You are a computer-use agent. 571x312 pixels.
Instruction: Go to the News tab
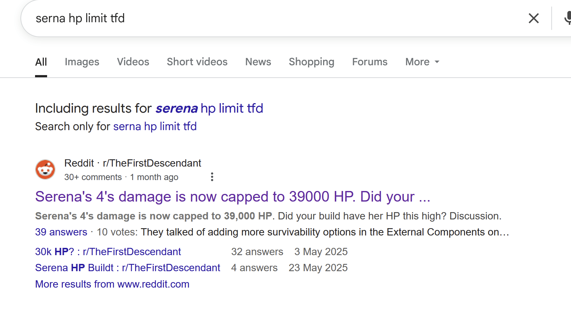258,62
